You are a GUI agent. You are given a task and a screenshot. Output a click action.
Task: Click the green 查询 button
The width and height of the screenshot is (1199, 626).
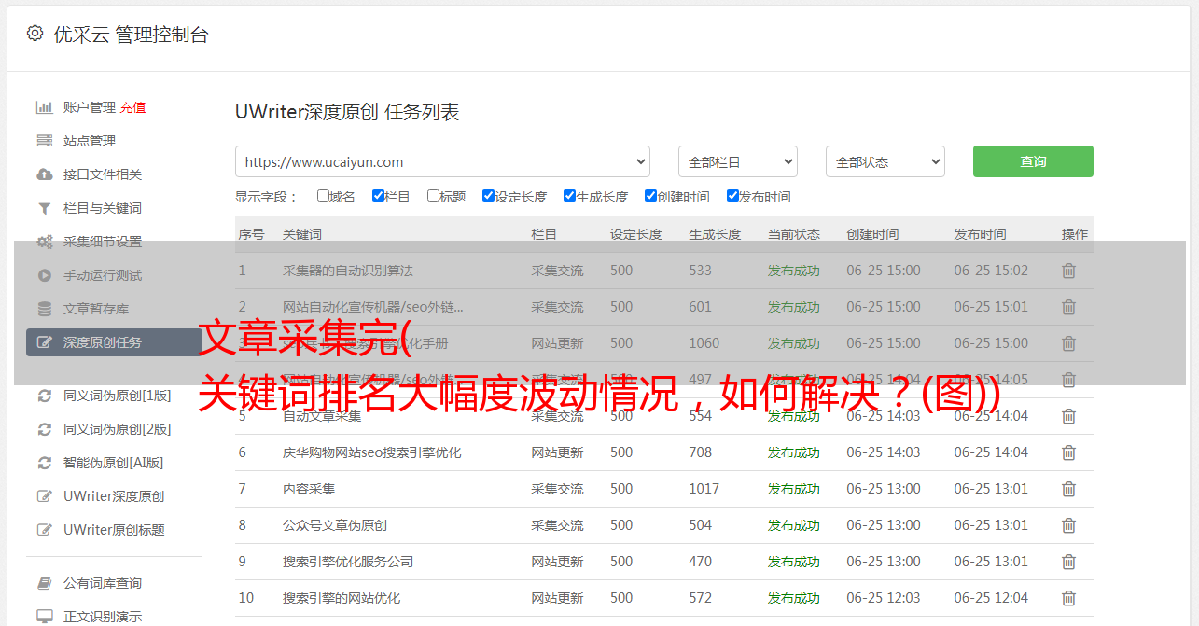pyautogui.click(x=1033, y=161)
